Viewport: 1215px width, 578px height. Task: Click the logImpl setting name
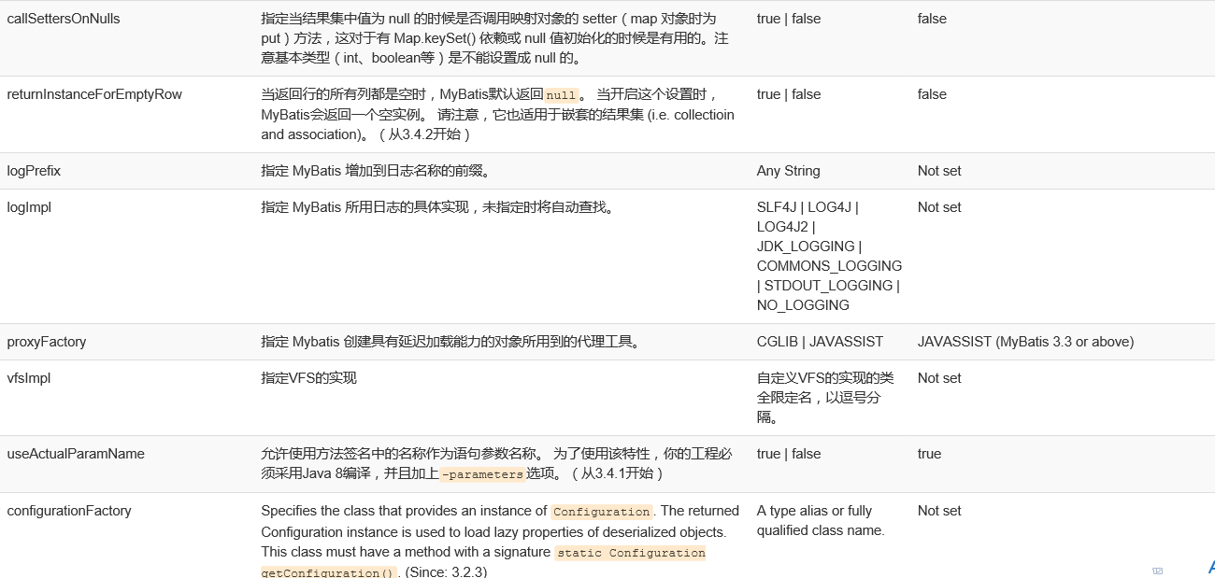(x=29, y=207)
